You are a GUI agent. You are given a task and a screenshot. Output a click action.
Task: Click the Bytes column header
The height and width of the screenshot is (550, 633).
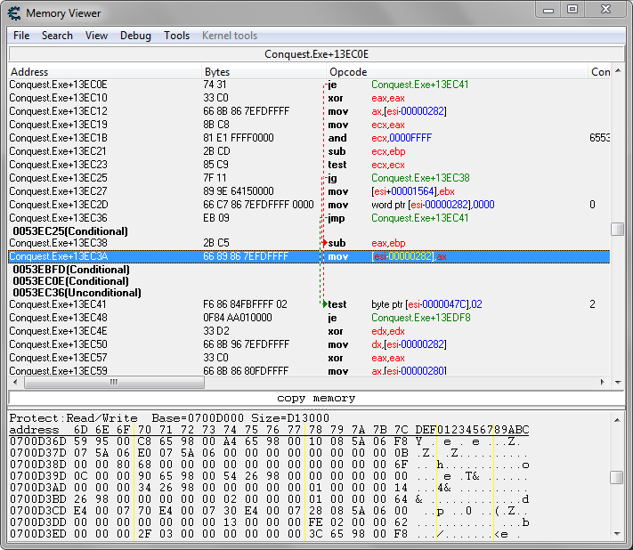[x=216, y=72]
